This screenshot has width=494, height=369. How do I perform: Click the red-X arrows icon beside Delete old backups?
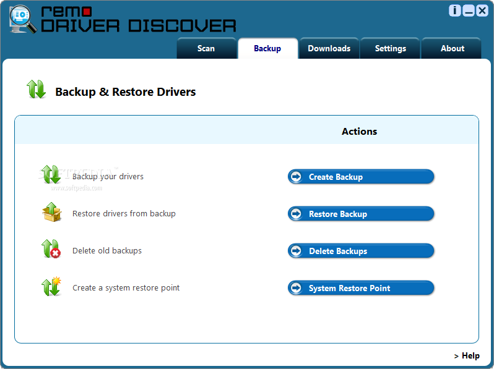click(51, 249)
